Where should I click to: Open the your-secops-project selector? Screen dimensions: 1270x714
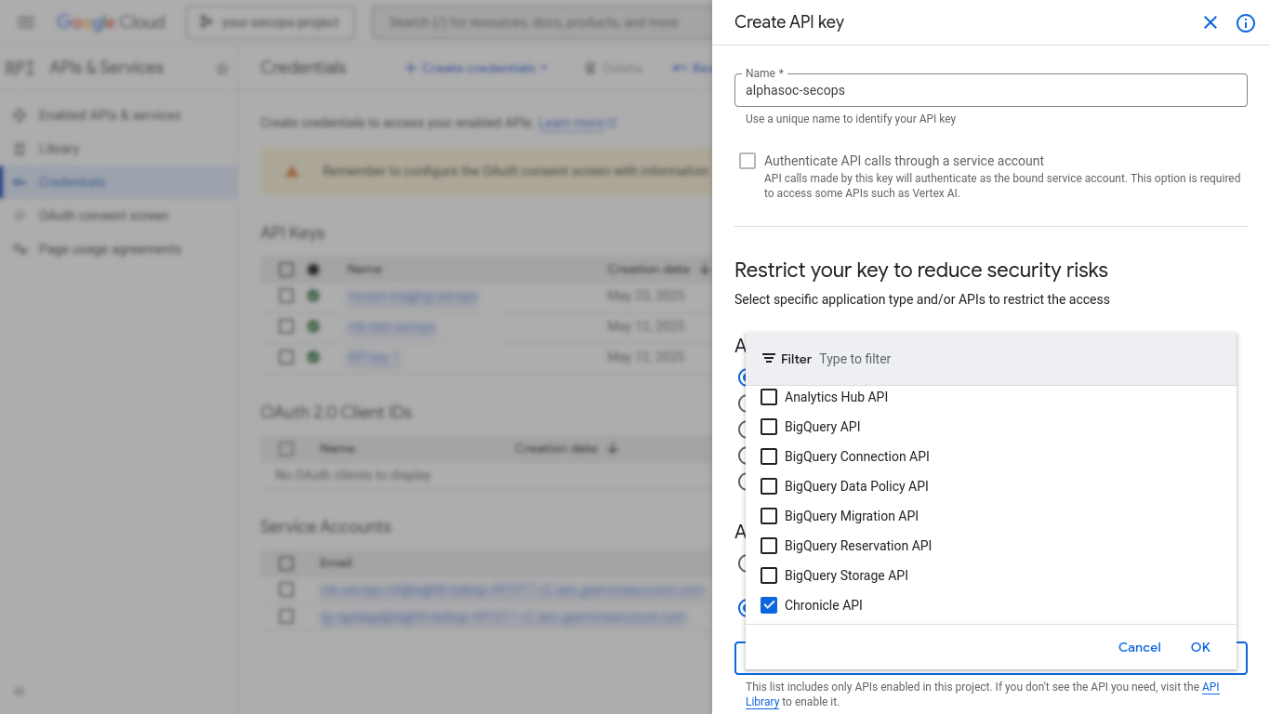270,21
